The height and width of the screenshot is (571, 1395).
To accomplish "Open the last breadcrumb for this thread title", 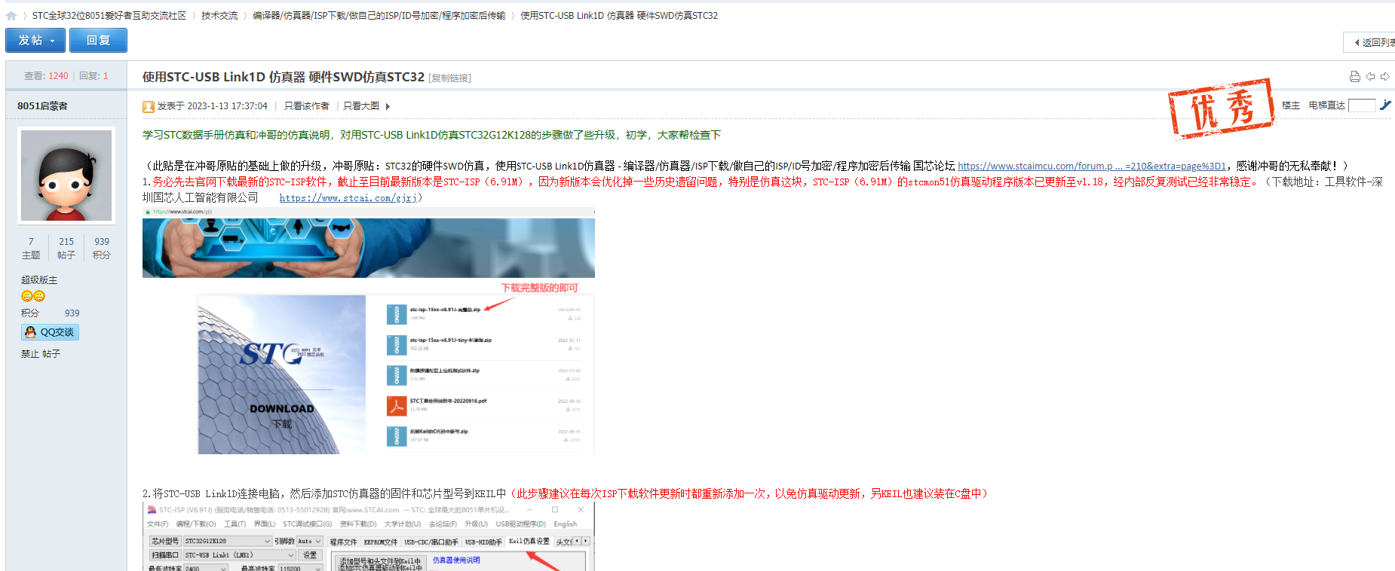I will (x=619, y=16).
